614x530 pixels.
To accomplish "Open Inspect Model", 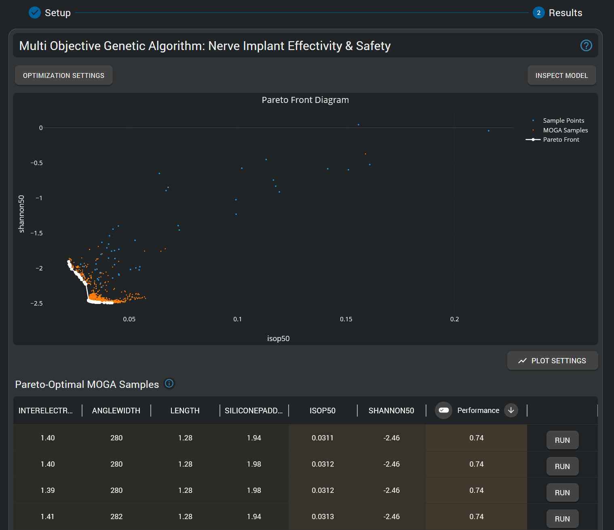I will [561, 75].
